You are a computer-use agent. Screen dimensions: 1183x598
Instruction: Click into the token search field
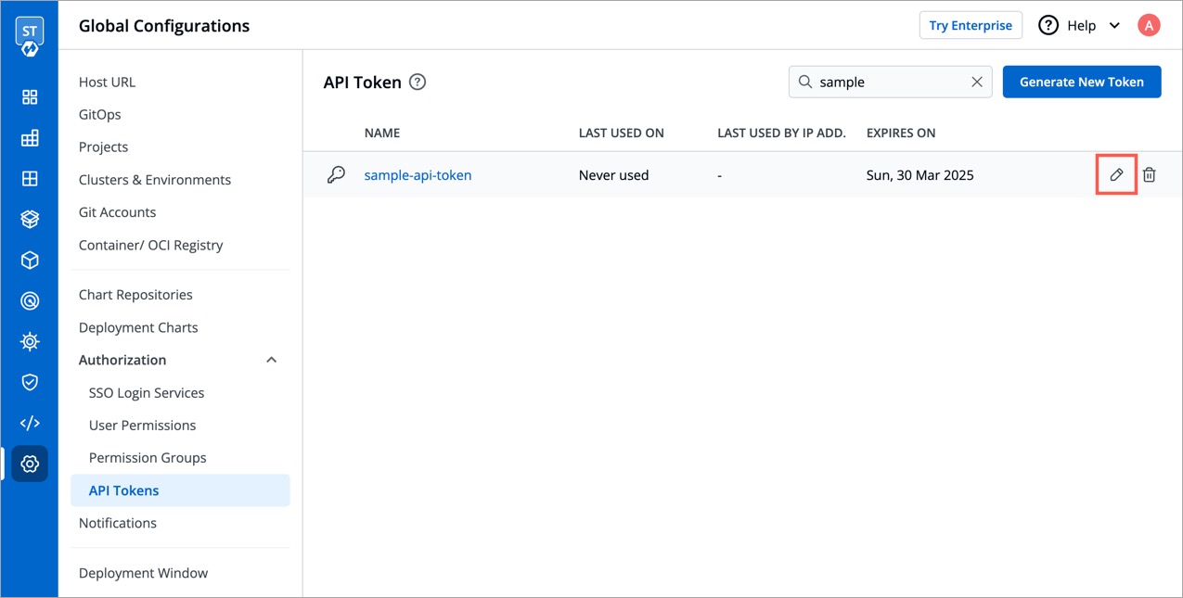pos(886,82)
